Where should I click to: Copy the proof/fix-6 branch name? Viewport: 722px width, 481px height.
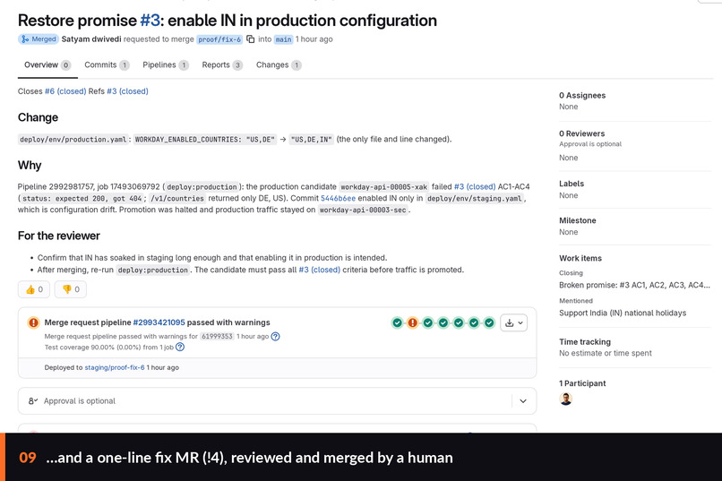pos(251,39)
